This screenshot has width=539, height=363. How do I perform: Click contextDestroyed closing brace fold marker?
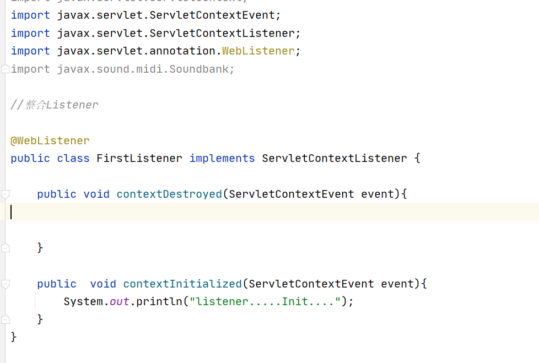pyautogui.click(x=5, y=248)
